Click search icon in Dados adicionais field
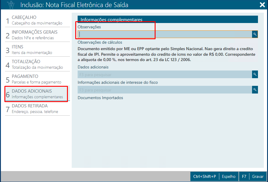This screenshot has width=268, height=182. (255, 74)
